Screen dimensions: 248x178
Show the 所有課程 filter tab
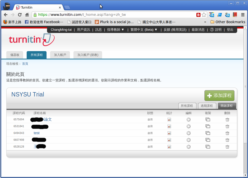pyautogui.click(x=187, y=106)
